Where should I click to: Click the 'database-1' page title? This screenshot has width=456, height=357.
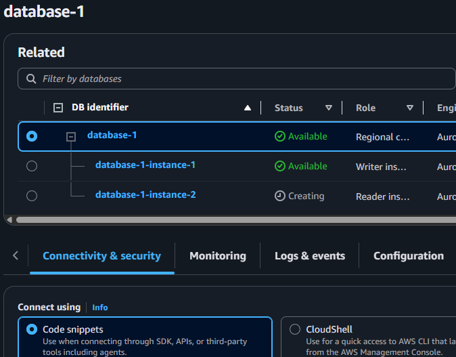[44, 12]
